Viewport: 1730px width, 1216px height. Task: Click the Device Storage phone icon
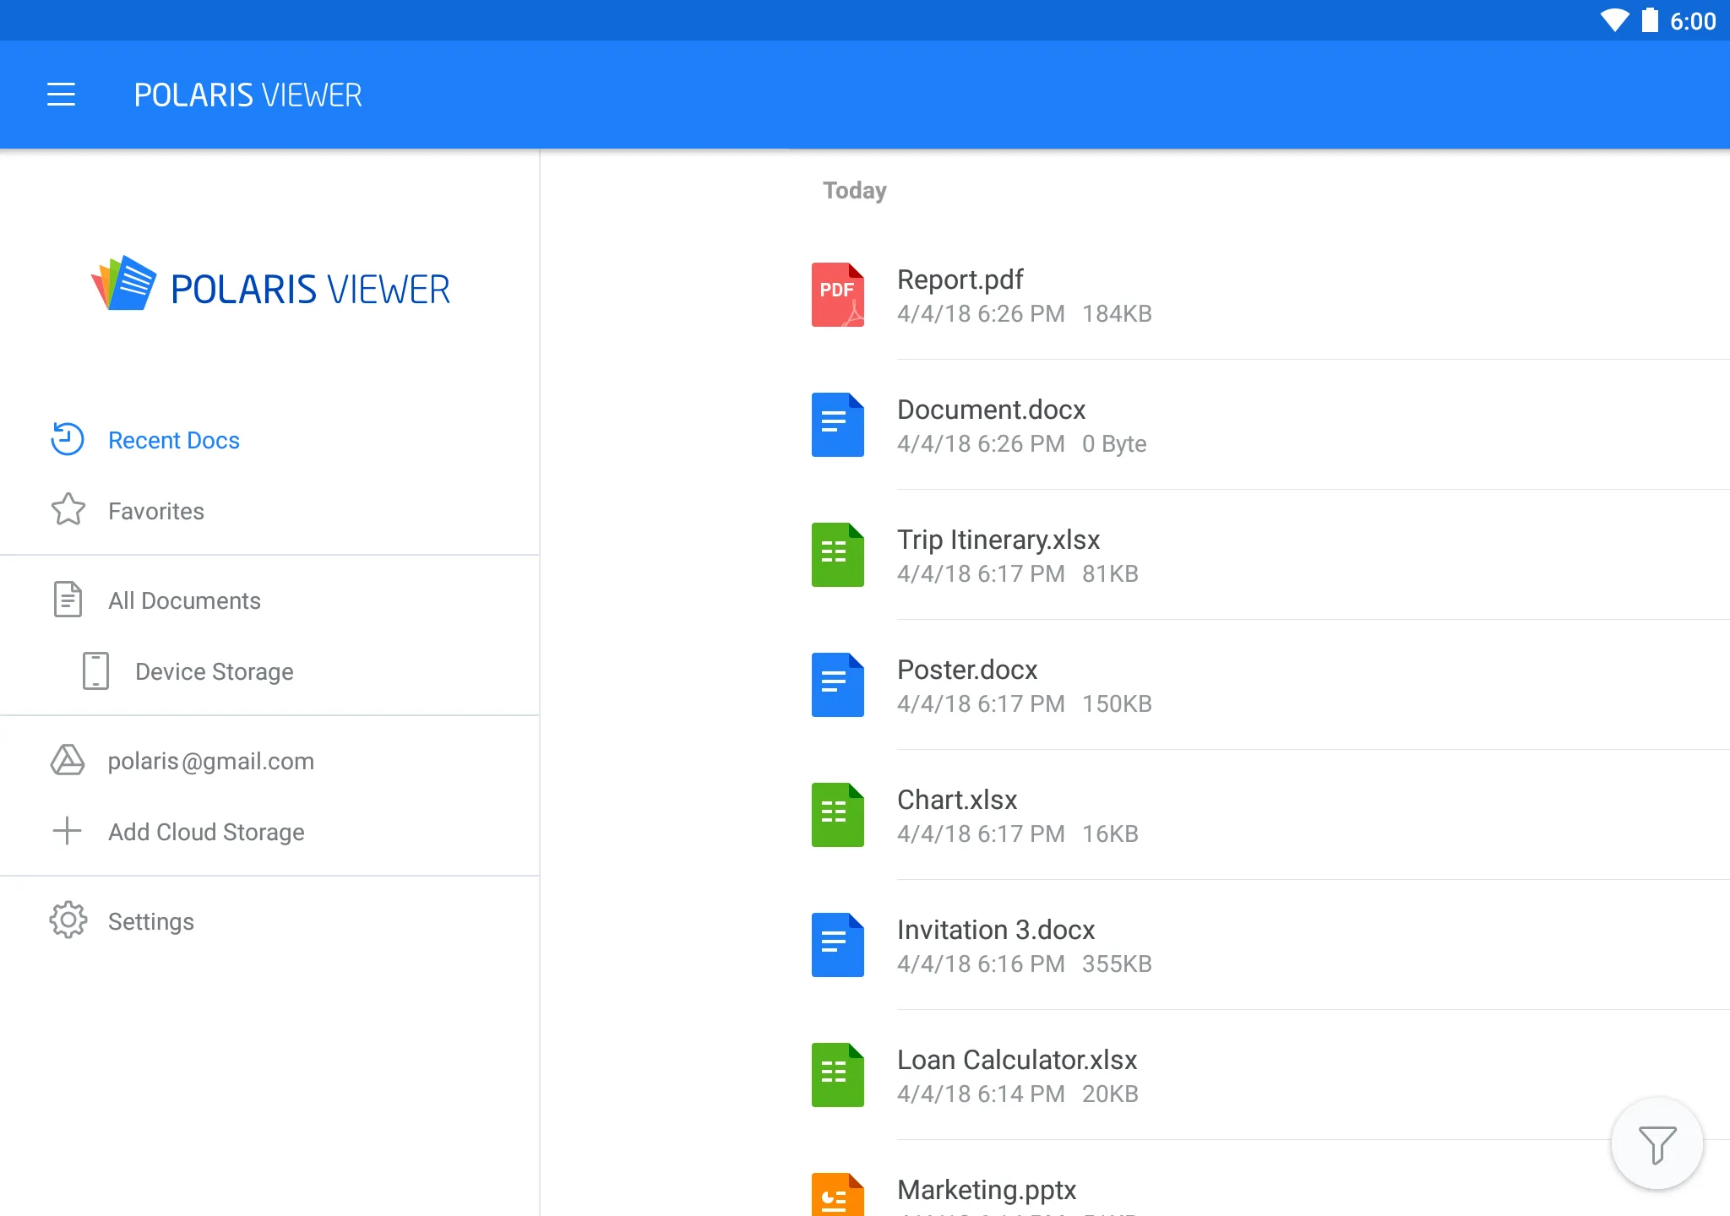click(x=95, y=670)
